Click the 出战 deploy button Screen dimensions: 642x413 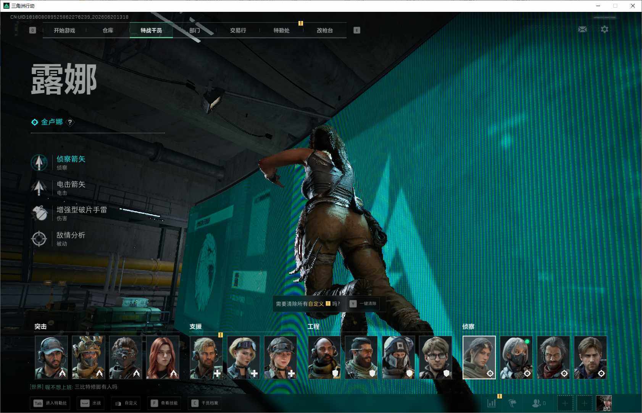[91, 403]
